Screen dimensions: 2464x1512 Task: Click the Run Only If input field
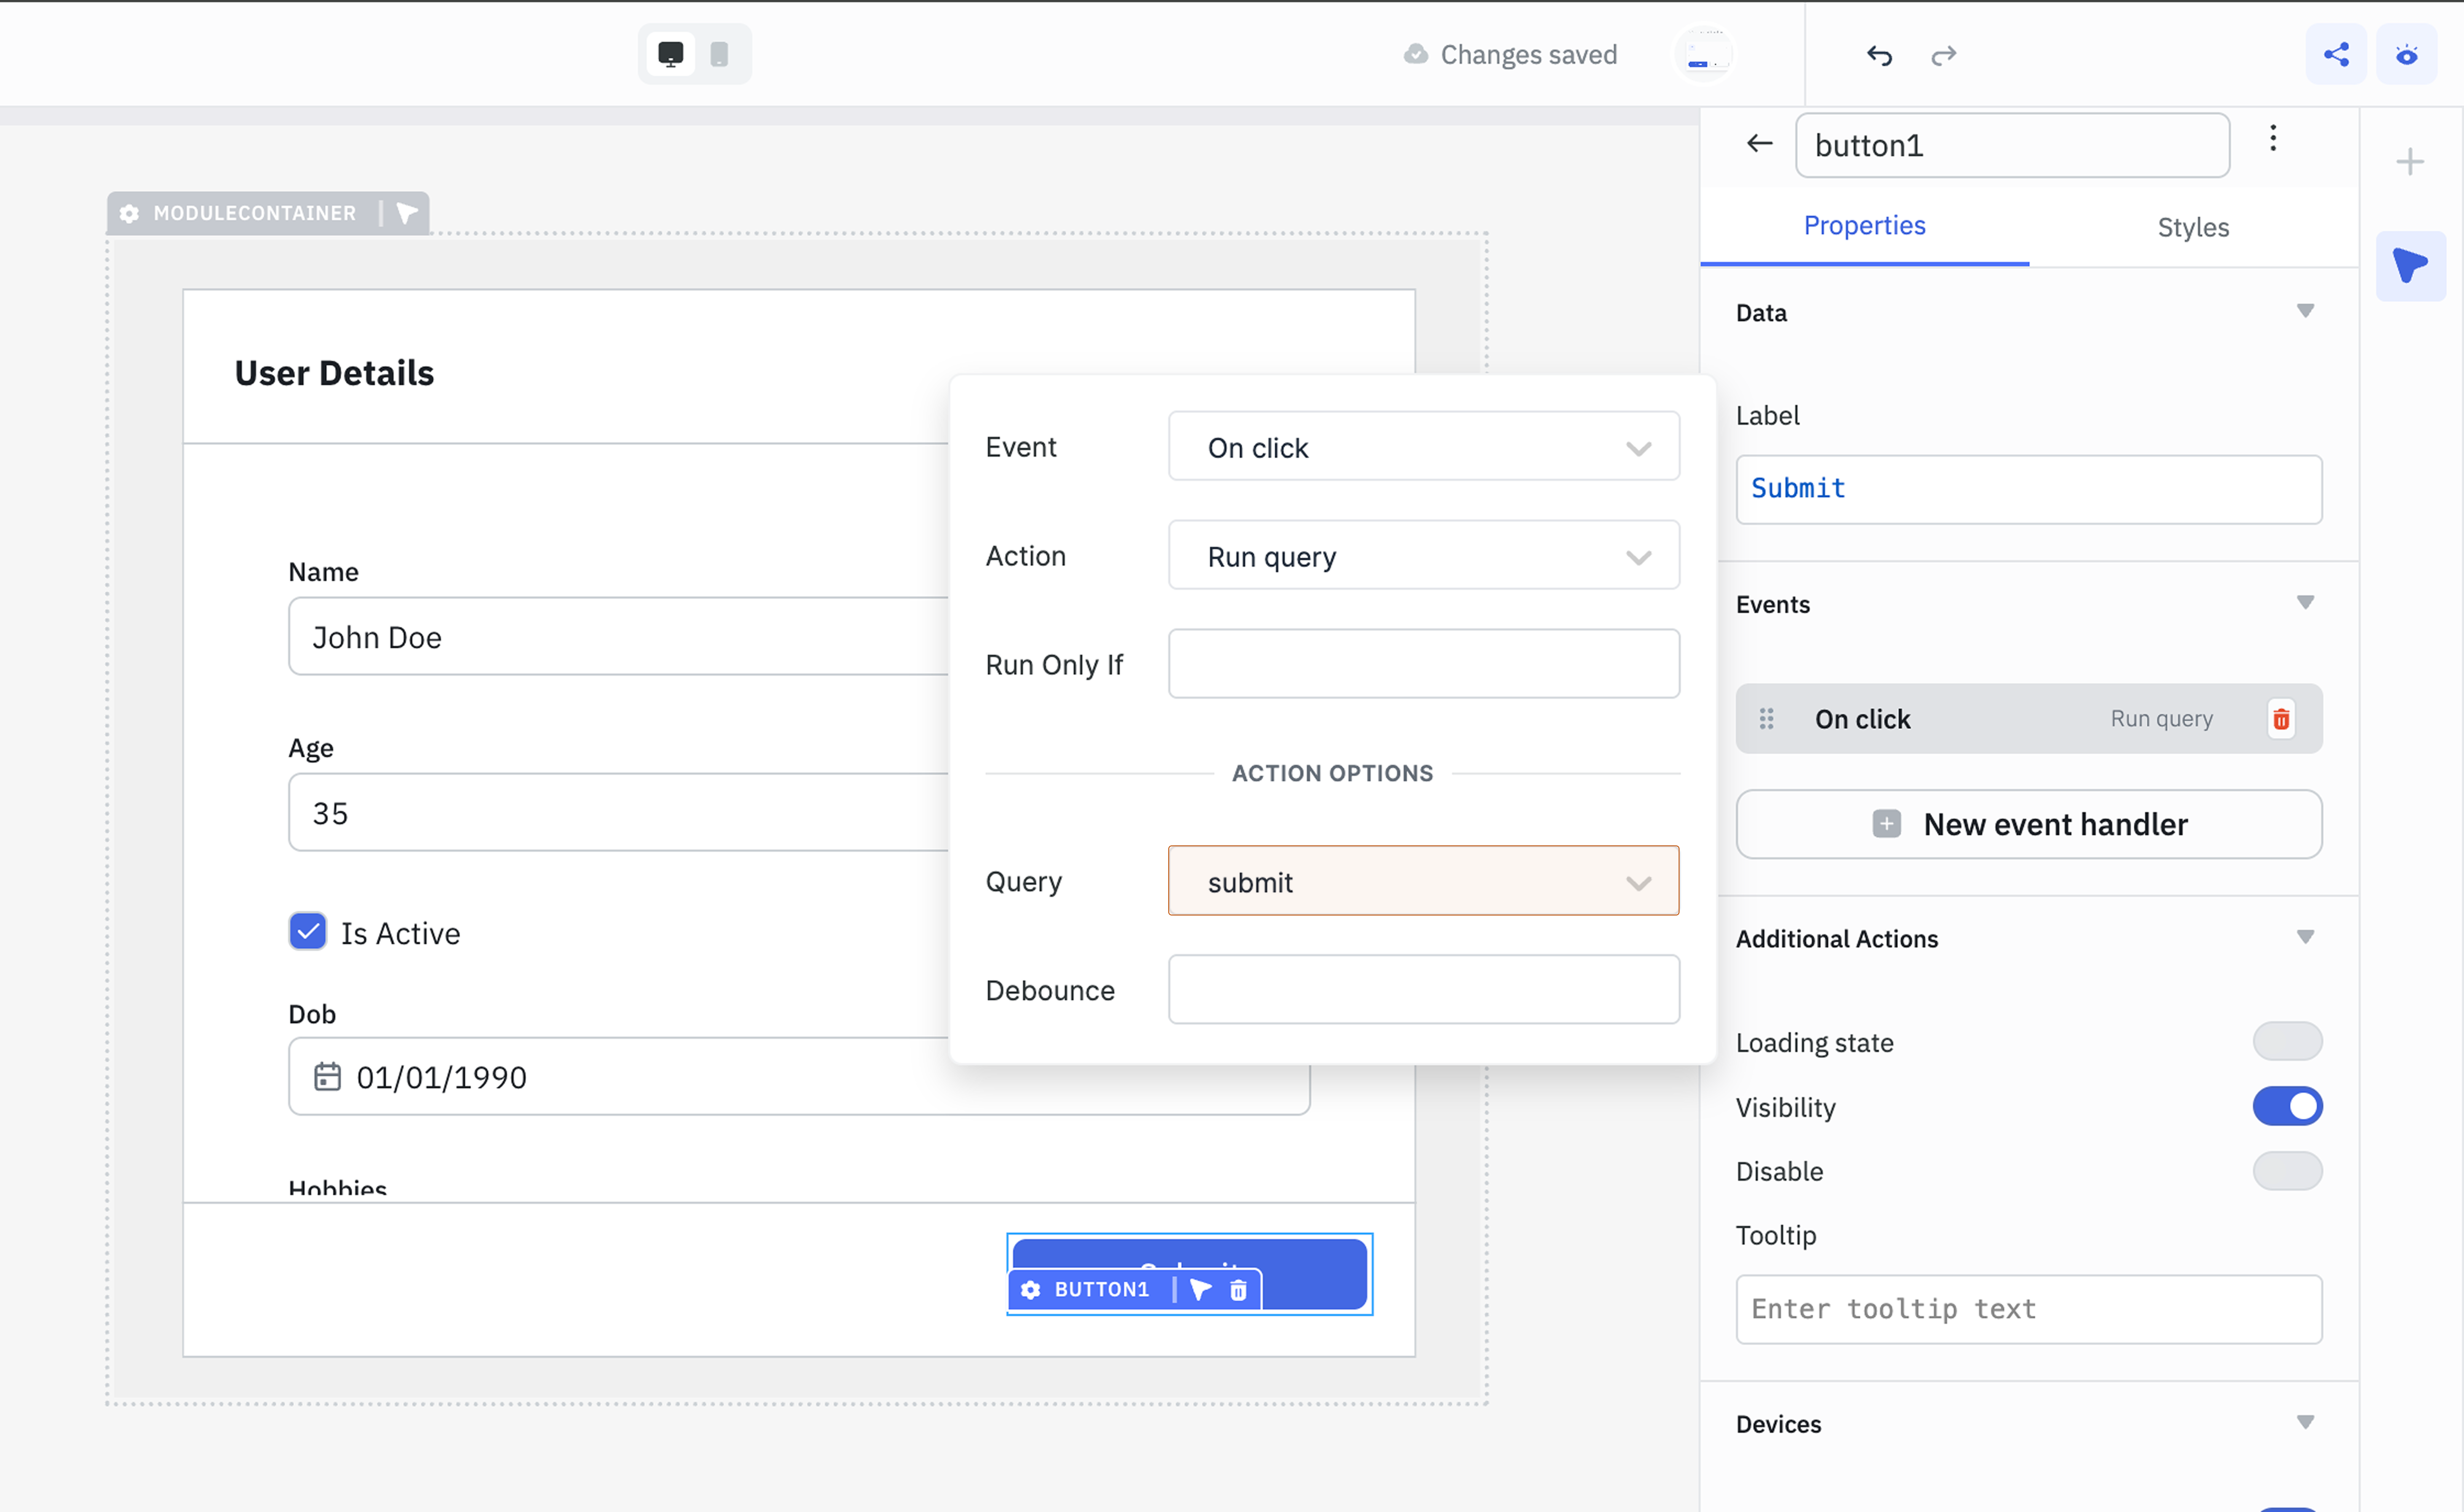(x=1423, y=664)
